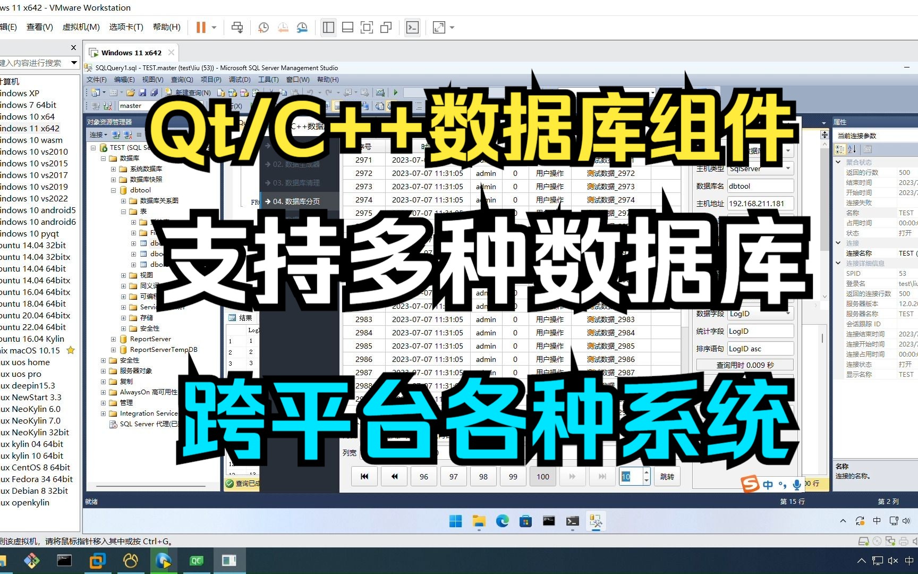Screen dimensions: 918x574
Task: Take a VM snapshot with the clock-plus icon
Action: pyautogui.click(x=263, y=28)
